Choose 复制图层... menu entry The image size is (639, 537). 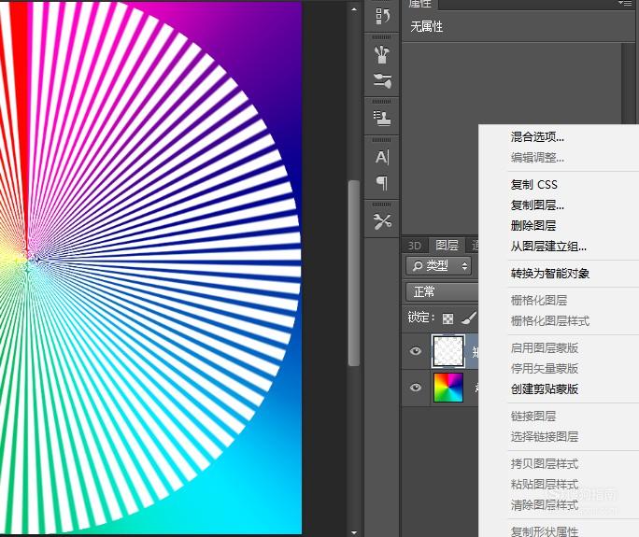click(537, 205)
